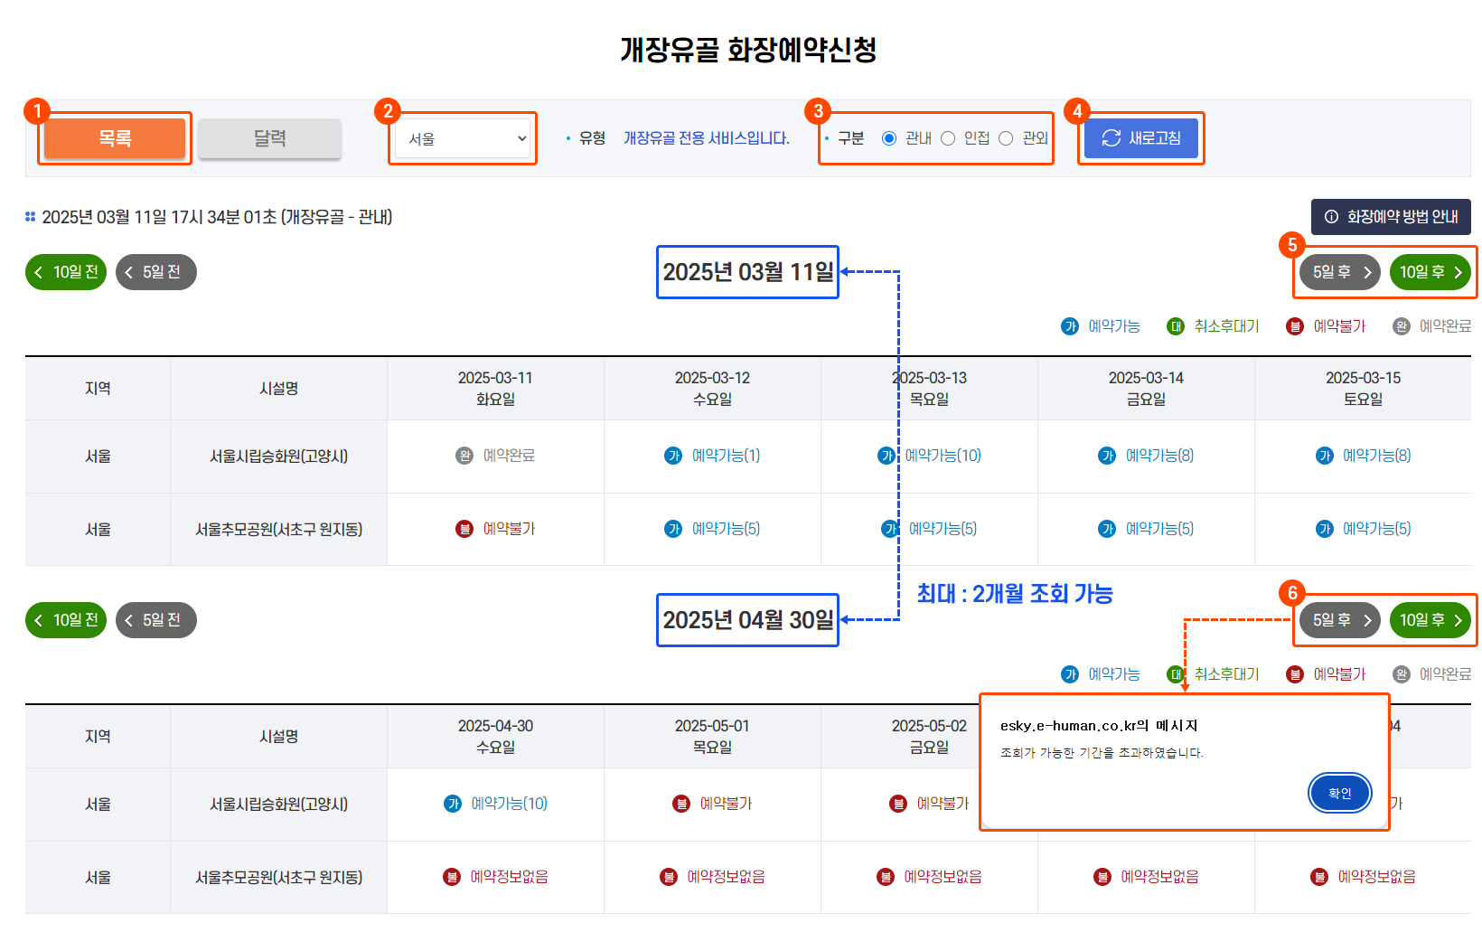Click the blue 가 icon in upper legend
Screen dimensions: 1482x932
tap(1070, 326)
